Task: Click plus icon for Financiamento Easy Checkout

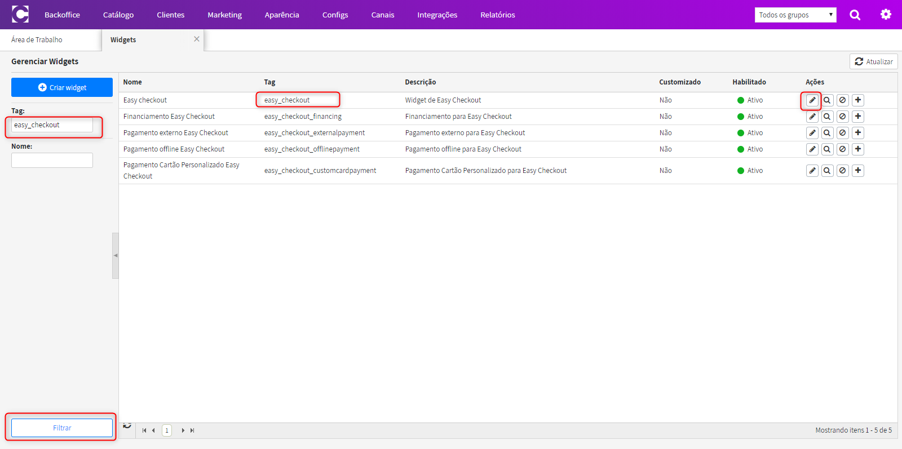Action: pyautogui.click(x=857, y=117)
